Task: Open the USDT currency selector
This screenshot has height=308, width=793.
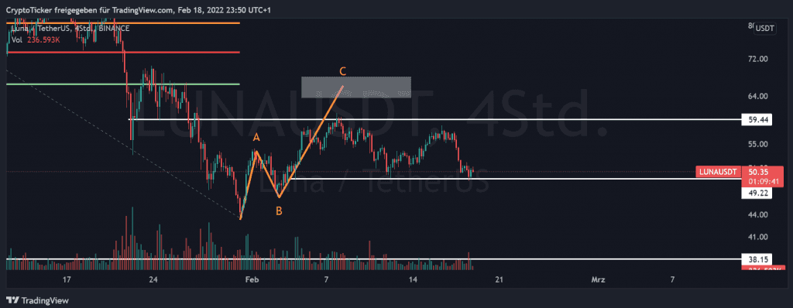Action: click(x=764, y=29)
